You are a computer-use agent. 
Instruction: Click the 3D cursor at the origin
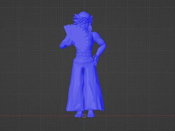84,116
